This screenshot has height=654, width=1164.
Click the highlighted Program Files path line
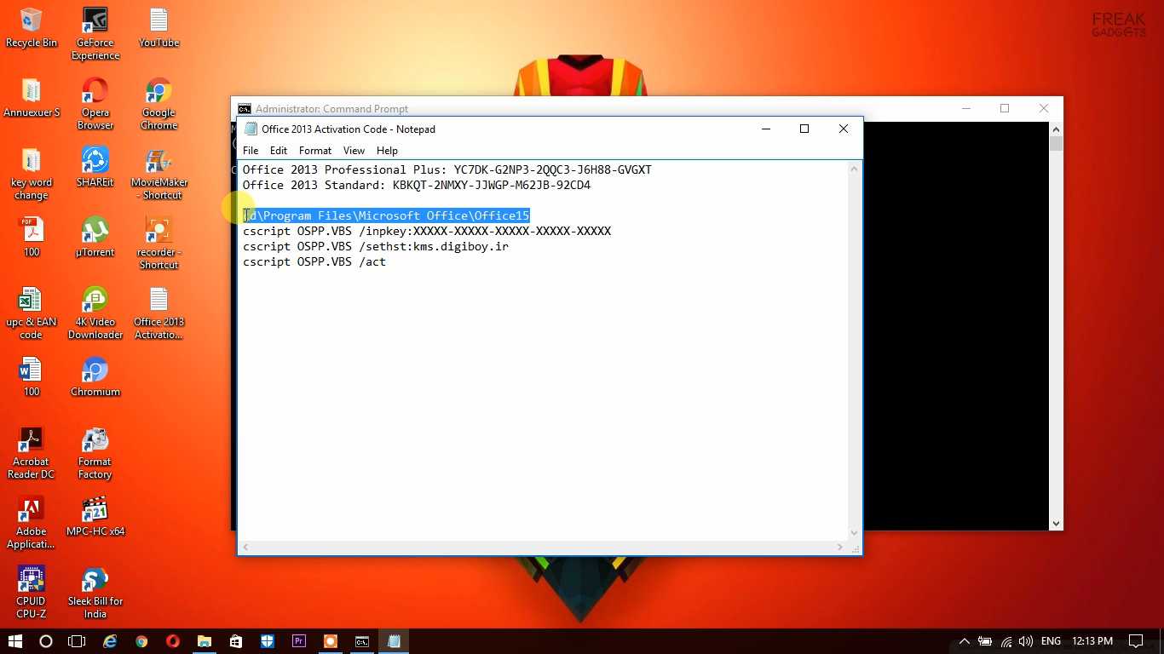(386, 215)
